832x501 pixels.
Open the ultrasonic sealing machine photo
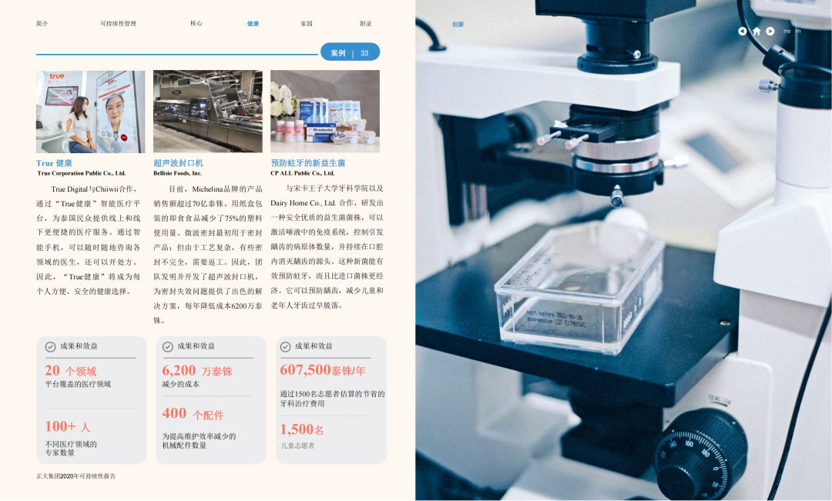207,112
